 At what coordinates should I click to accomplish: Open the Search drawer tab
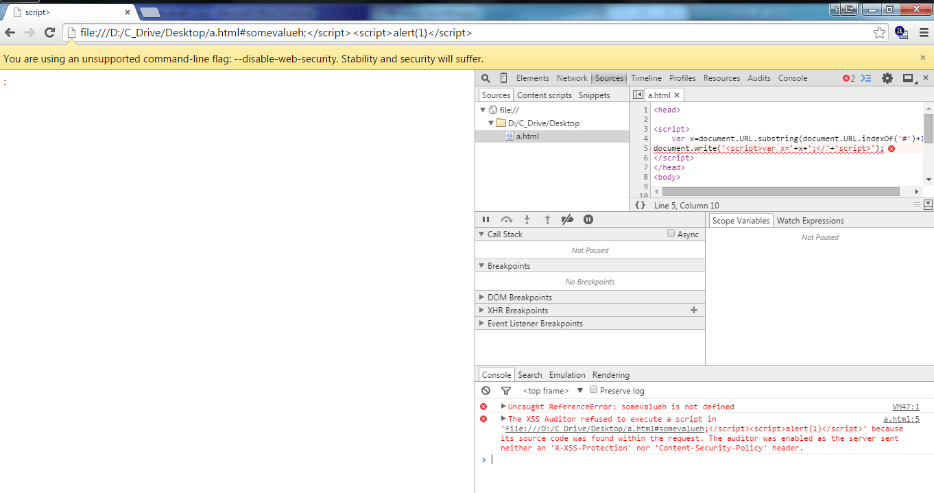530,375
